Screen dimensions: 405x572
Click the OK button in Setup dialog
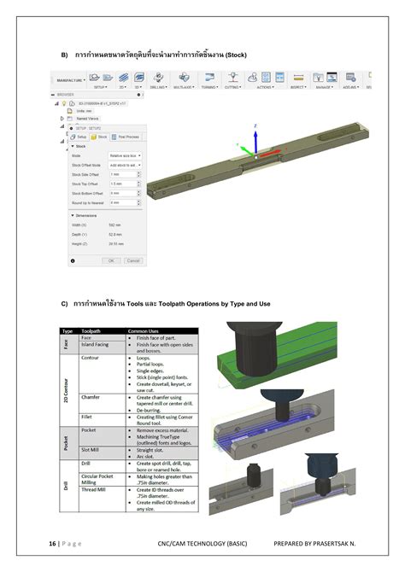click(x=111, y=261)
